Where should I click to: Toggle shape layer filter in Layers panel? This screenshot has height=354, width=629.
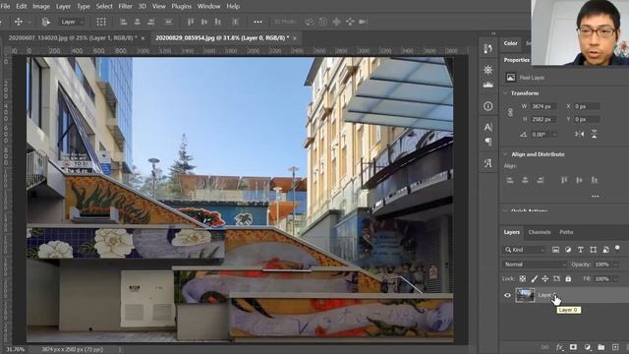point(593,250)
